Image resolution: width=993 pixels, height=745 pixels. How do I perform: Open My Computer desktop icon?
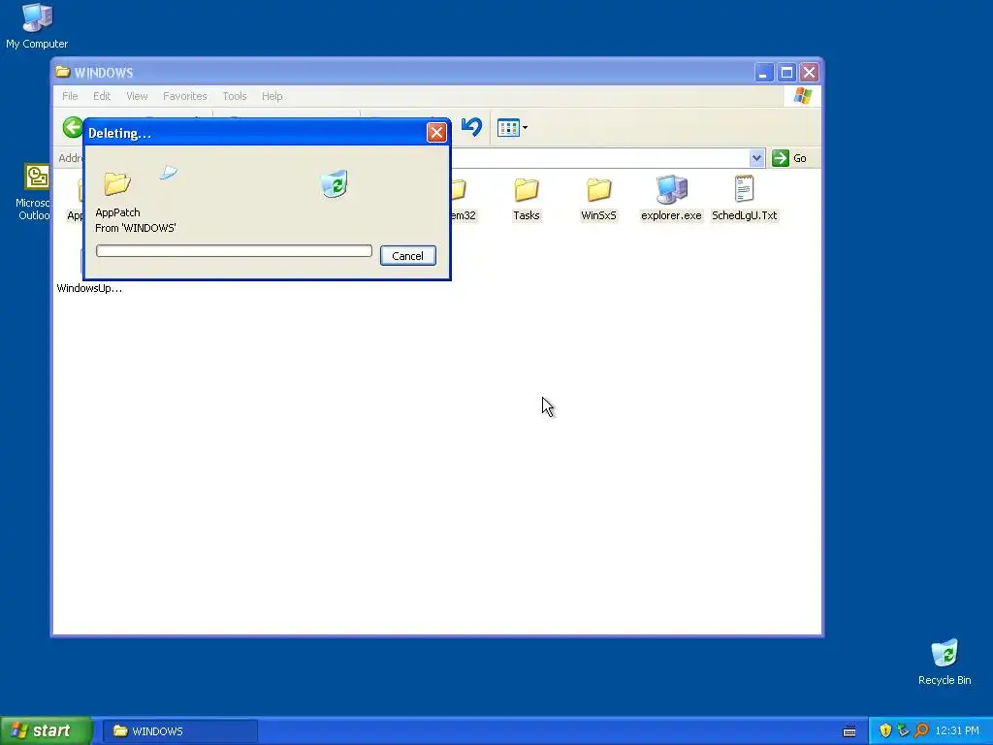(37, 26)
